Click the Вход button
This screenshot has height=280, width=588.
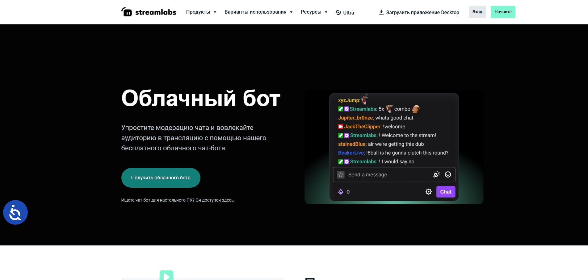pyautogui.click(x=477, y=12)
